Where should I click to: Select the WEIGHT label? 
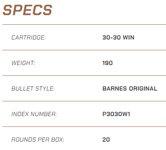click(x=23, y=63)
